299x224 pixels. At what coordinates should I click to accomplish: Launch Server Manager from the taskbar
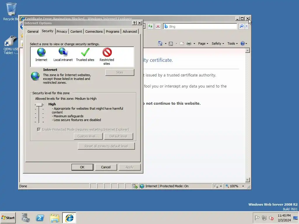(26, 218)
